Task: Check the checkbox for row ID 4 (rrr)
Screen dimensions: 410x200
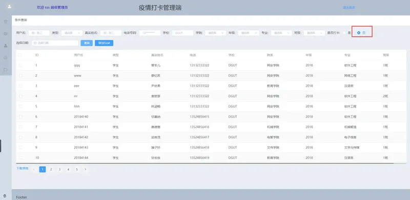Action: [x=20, y=96]
